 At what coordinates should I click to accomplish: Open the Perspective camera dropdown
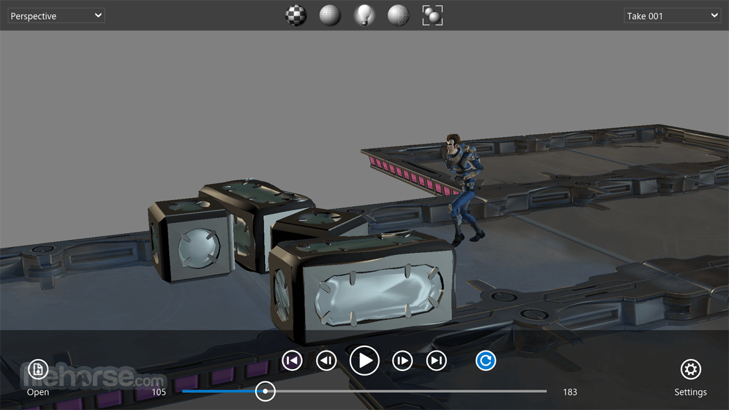click(56, 16)
